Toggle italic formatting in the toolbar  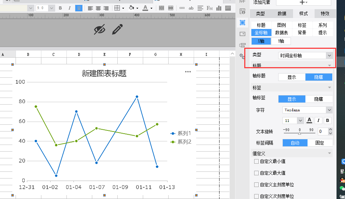(70, 8)
